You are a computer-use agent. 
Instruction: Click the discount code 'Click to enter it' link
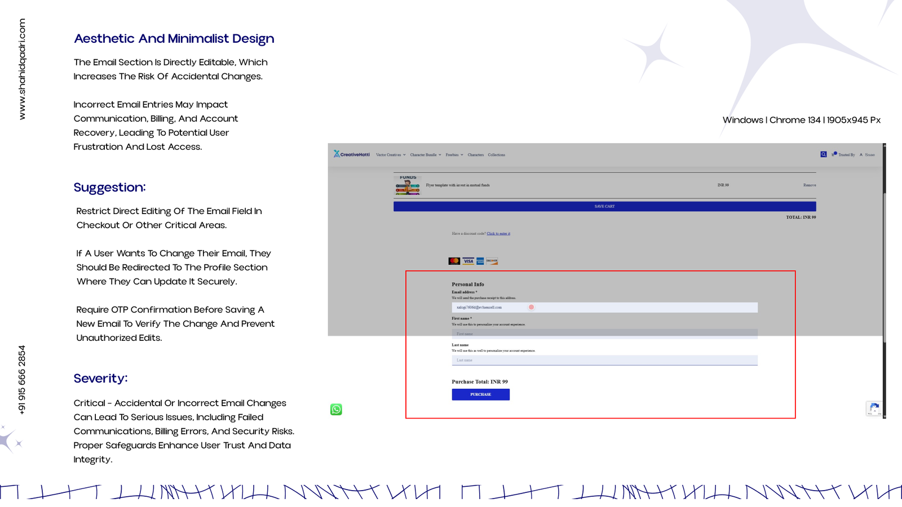498,234
